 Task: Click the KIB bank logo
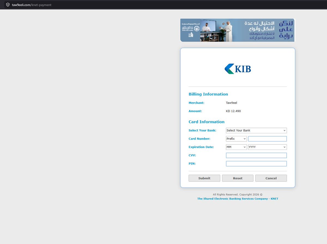point(238,69)
